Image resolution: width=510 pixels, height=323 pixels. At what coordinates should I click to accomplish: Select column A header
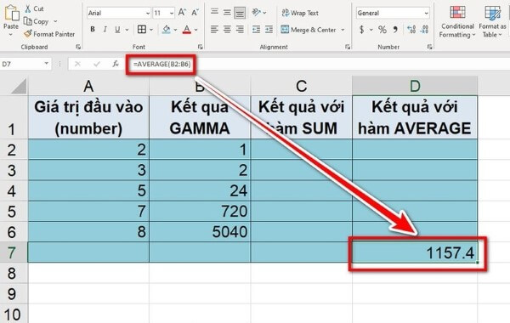(x=88, y=86)
